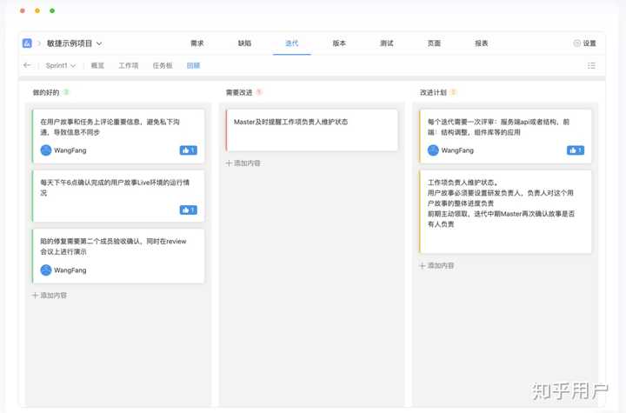The height and width of the screenshot is (413, 626).
Task: Like the 每天下午6点确认 card
Action: tap(189, 210)
